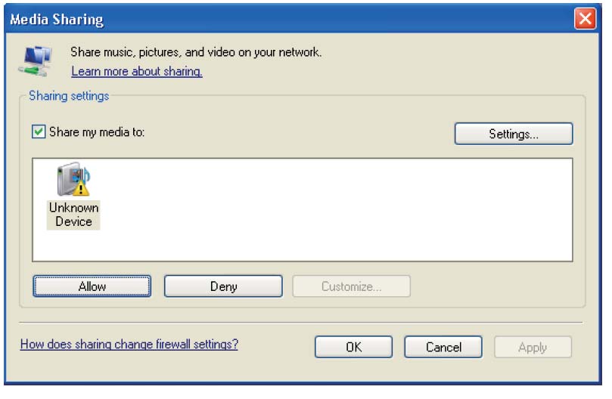The image size is (612, 399).
Task: Select the Unknown Device icon
Action: tap(73, 179)
